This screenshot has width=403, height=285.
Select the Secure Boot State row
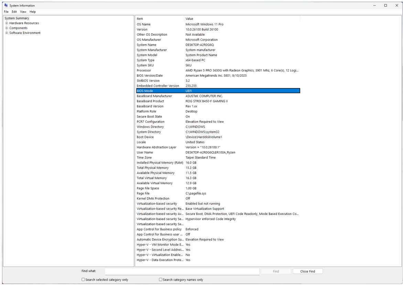coord(218,117)
